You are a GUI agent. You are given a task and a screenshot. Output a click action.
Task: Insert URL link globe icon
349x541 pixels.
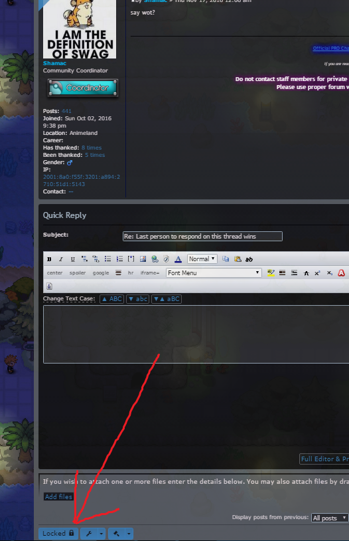click(x=155, y=259)
